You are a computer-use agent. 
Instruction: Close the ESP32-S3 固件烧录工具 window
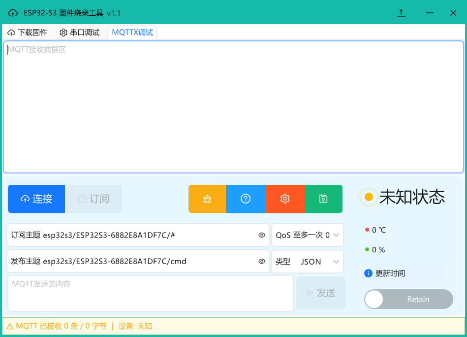click(453, 13)
